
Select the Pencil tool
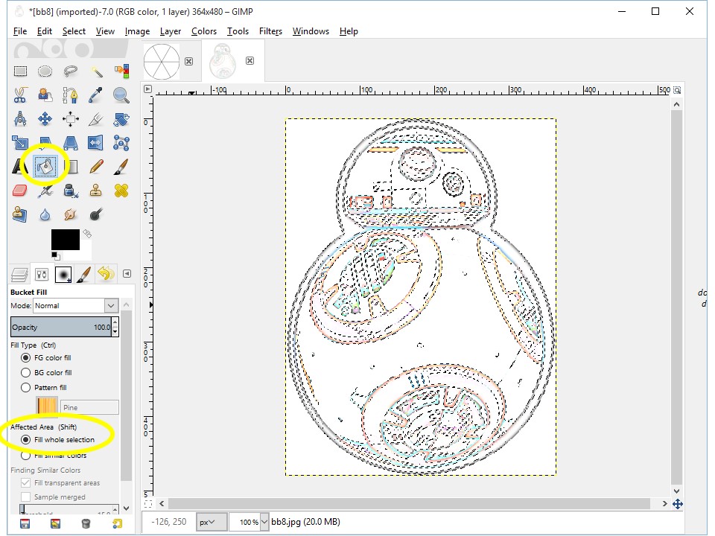[x=96, y=166]
